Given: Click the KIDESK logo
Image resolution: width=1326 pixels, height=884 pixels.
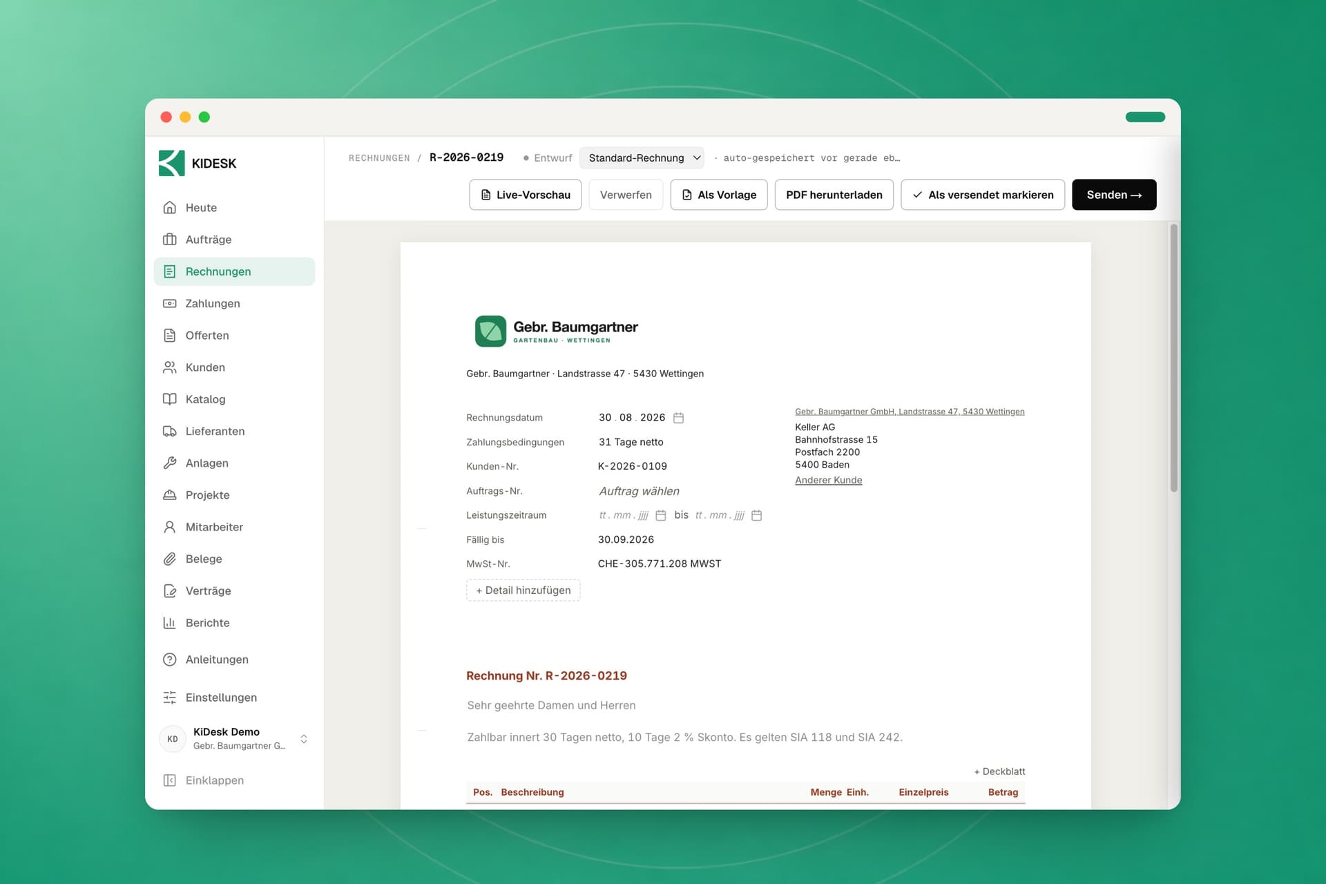Looking at the screenshot, I should coord(198,163).
